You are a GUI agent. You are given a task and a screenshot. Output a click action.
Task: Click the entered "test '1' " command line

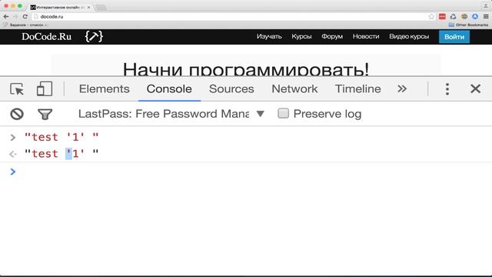(61, 137)
